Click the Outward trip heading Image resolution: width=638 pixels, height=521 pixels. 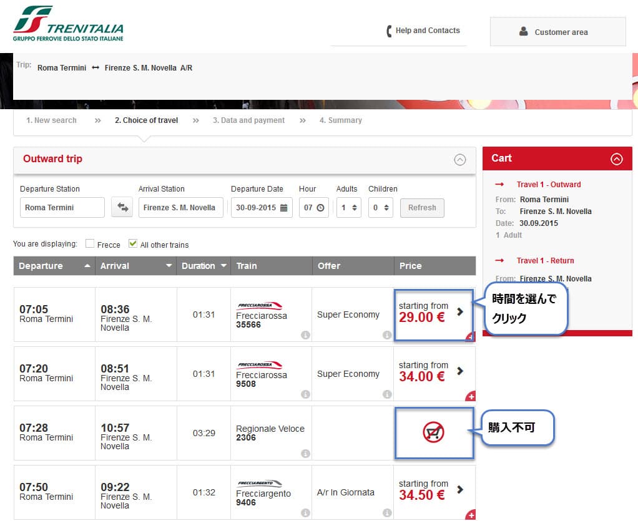click(x=52, y=158)
